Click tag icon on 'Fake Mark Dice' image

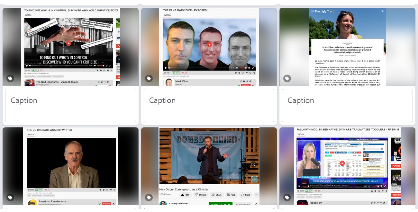pyautogui.click(x=149, y=78)
